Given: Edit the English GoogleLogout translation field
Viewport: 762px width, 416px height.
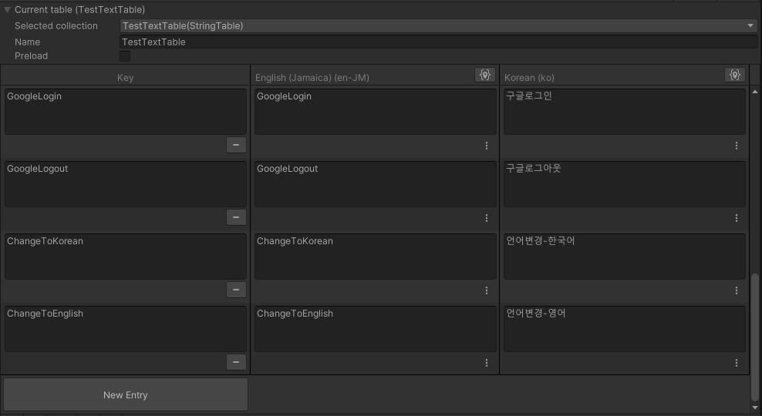Looking at the screenshot, I should (x=376, y=184).
